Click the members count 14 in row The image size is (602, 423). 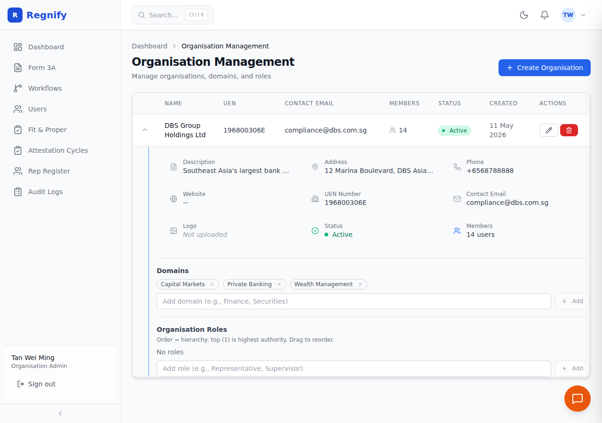tap(398, 130)
